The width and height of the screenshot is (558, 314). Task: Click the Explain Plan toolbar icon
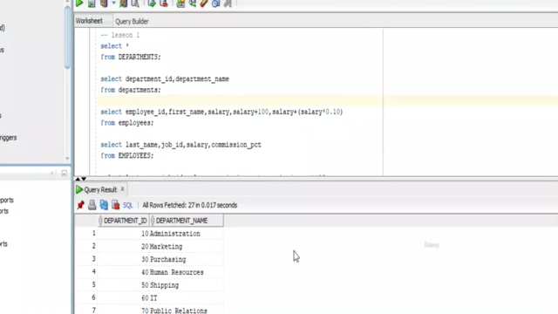(x=104, y=3)
